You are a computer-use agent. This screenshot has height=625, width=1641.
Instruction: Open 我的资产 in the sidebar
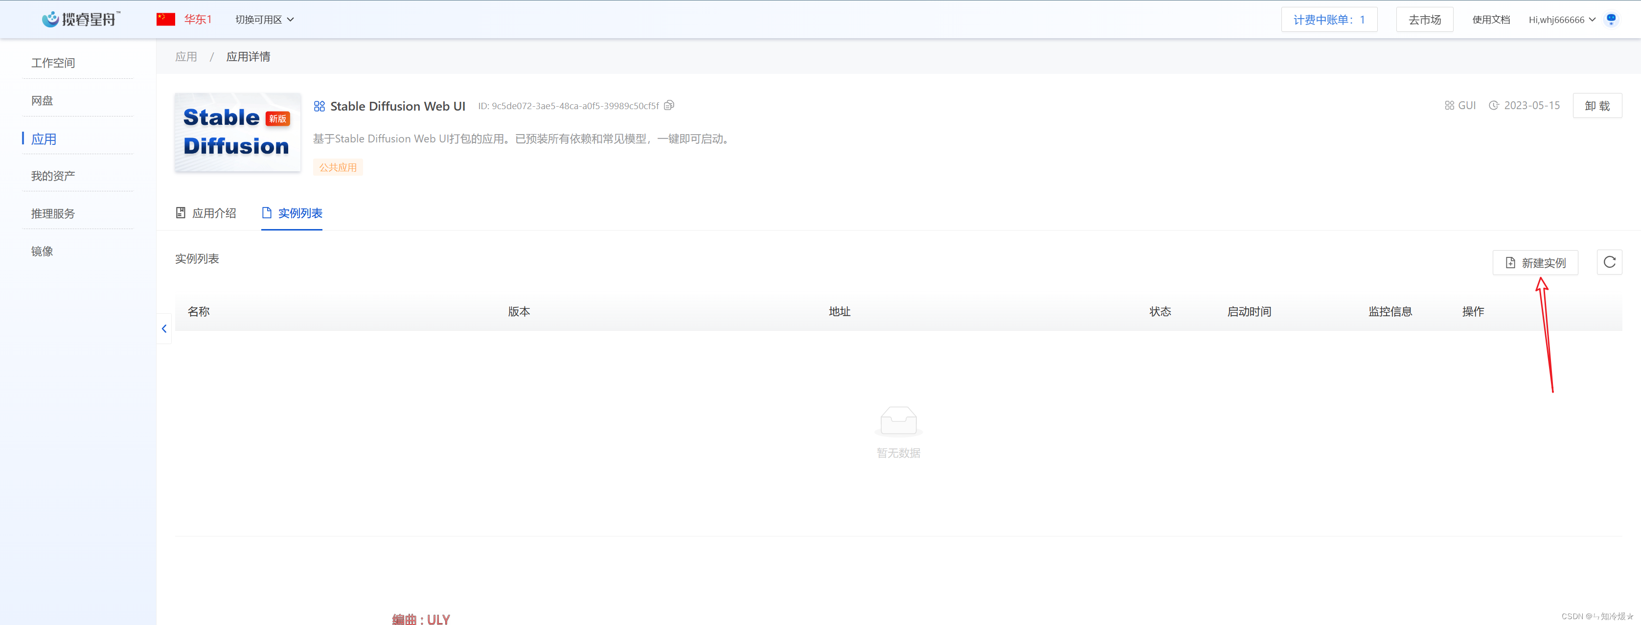tap(53, 175)
